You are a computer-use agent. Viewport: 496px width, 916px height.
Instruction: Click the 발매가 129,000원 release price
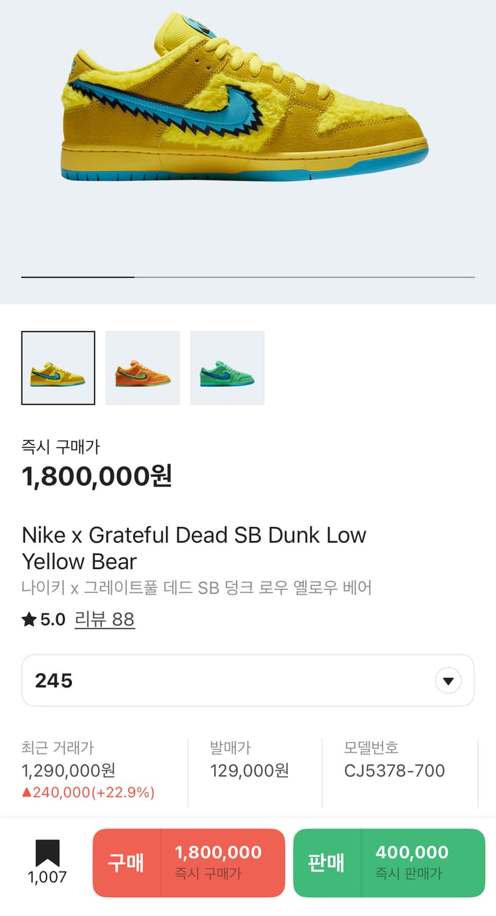pyautogui.click(x=249, y=771)
